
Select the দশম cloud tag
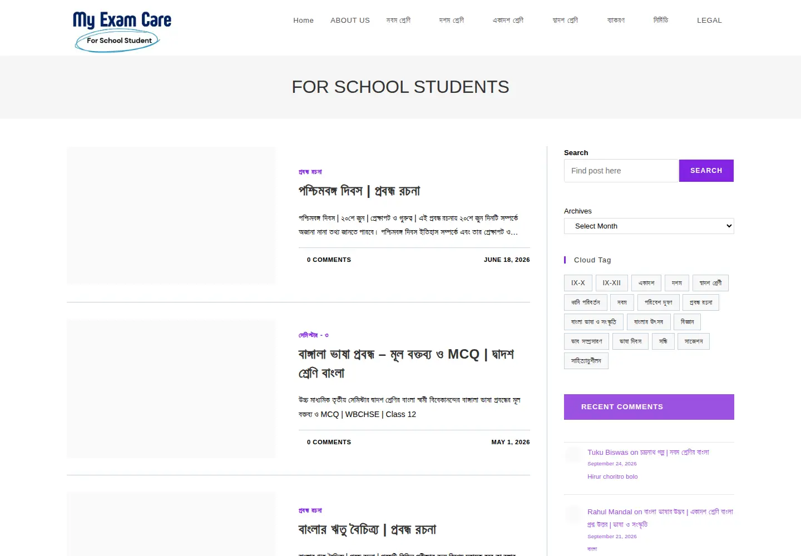(x=677, y=283)
